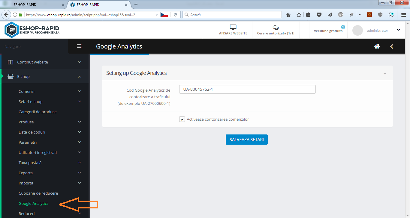
Task: Click the E-shop basket icon
Action: tap(11, 77)
